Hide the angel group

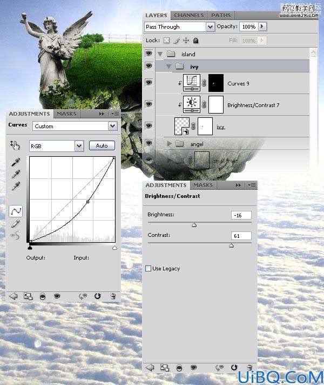tap(148, 143)
